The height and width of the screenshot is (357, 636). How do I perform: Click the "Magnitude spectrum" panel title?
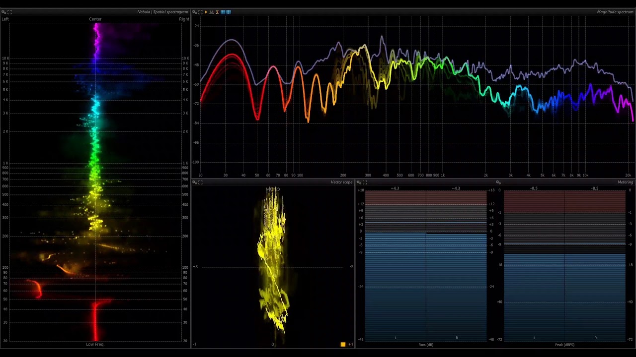coord(615,12)
